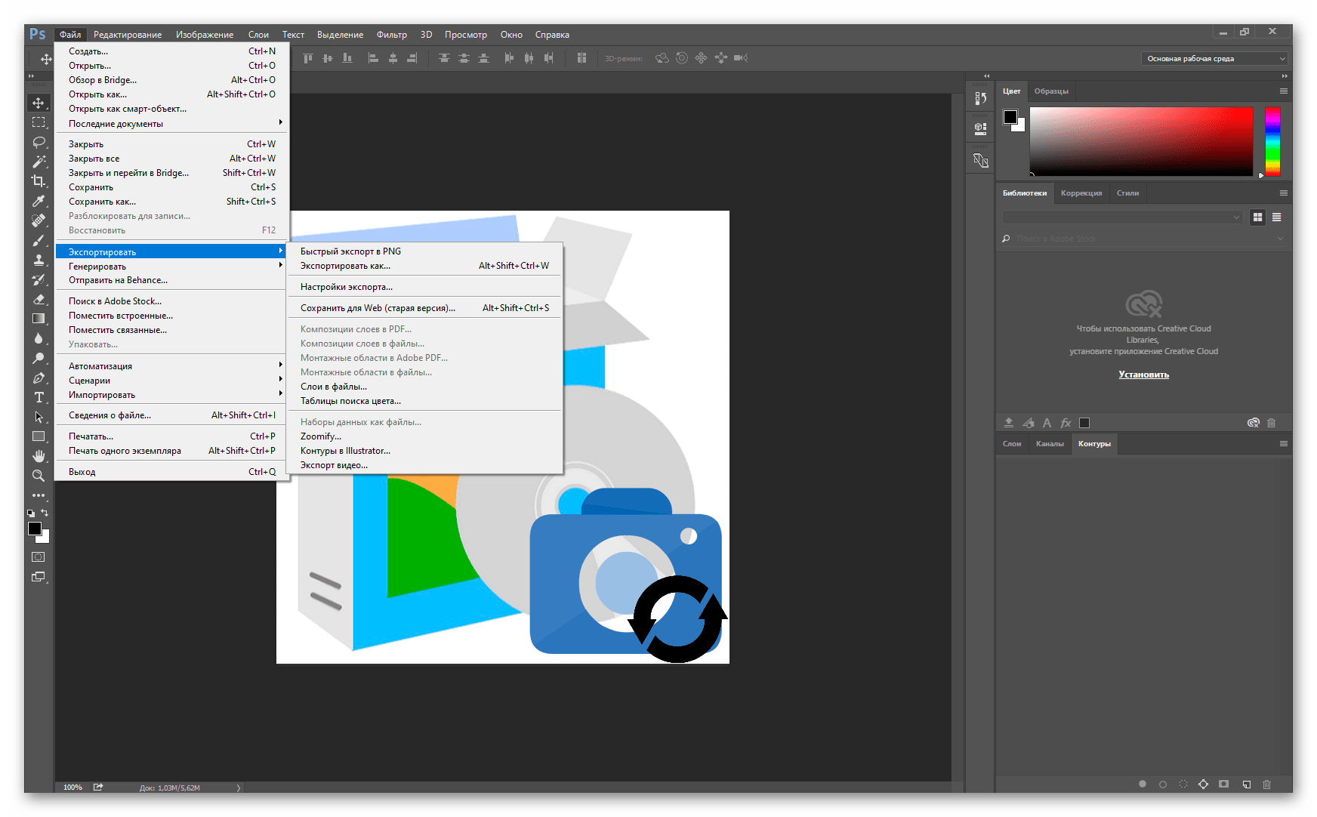Viewport: 1317px width, 817px height.
Task: Click Печатать... in File menu
Action: pos(172,436)
